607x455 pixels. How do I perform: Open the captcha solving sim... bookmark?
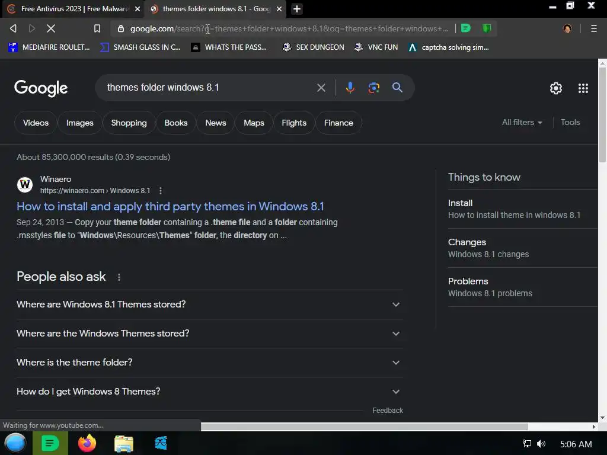point(449,47)
